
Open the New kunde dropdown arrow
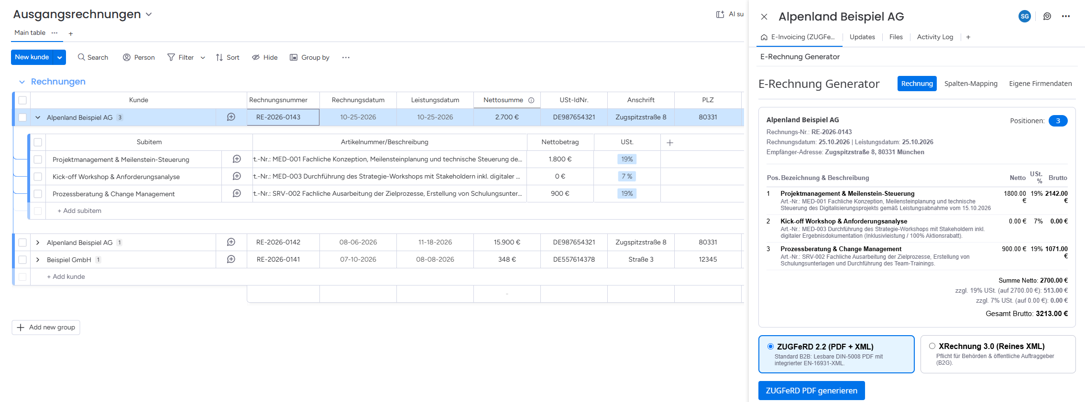coord(60,57)
